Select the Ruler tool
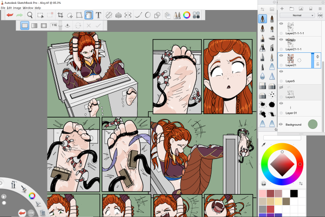This screenshot has height=217, width=325. pyautogui.click(x=108, y=15)
